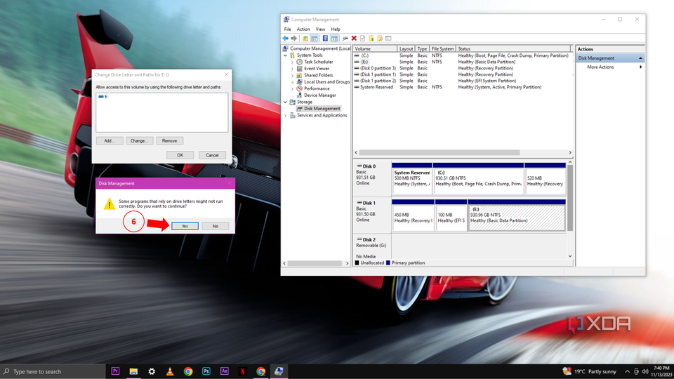Viewport: 674px width, 379px height.
Task: Expand the Shared Folders node
Action: (x=292, y=75)
